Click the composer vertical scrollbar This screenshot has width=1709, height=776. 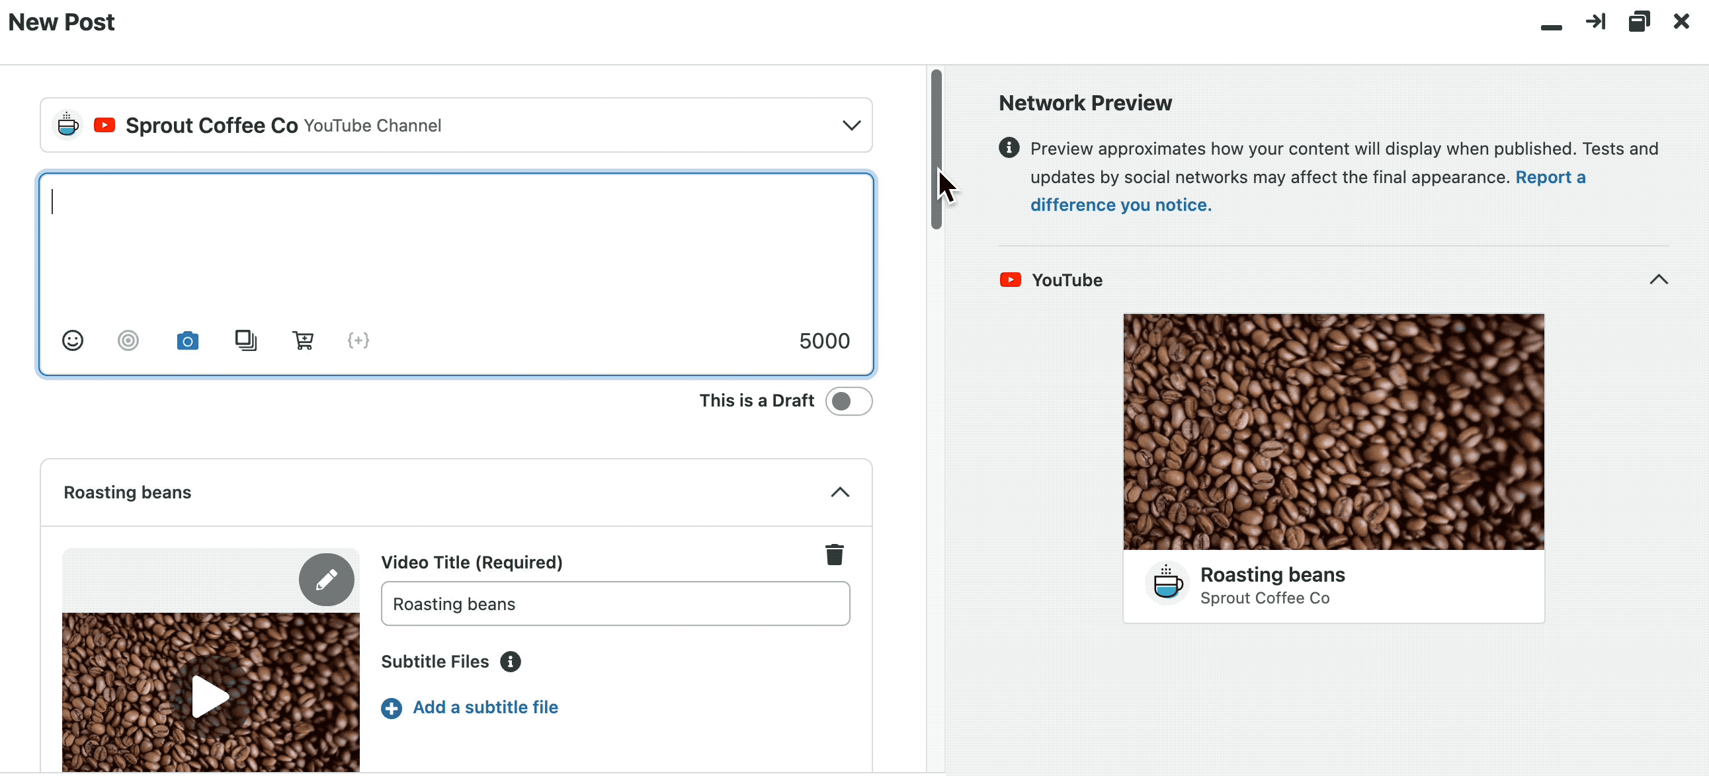(x=936, y=149)
